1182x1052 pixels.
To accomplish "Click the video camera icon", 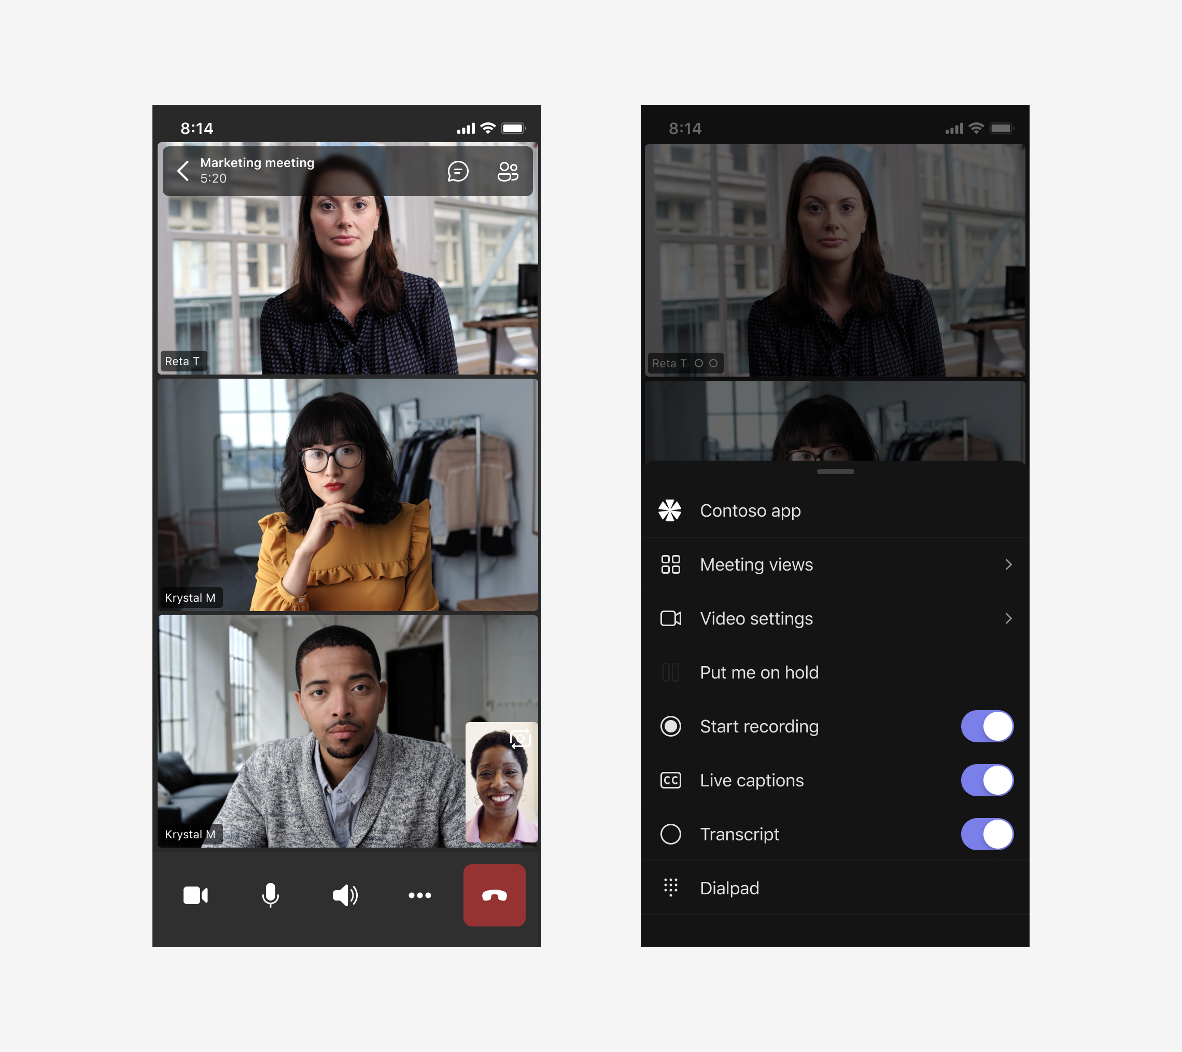I will click(x=197, y=896).
